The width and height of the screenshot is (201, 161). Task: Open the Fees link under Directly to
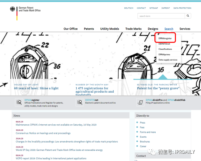[142, 127]
